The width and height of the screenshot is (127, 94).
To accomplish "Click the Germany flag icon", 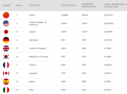I will point(6,40).
